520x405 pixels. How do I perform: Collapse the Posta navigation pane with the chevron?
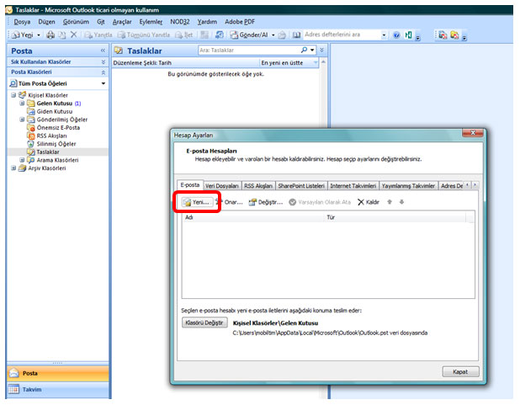103,51
